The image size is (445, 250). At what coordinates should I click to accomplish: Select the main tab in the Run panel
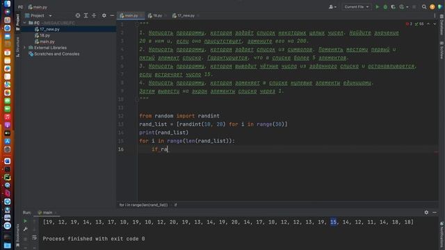[x=47, y=212]
